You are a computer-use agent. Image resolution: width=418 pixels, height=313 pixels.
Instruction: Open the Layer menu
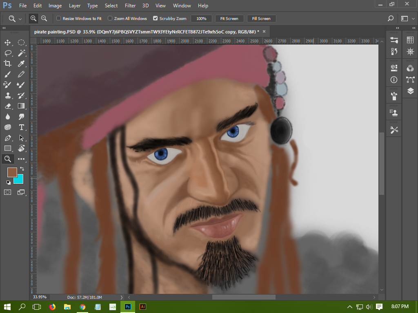(75, 6)
